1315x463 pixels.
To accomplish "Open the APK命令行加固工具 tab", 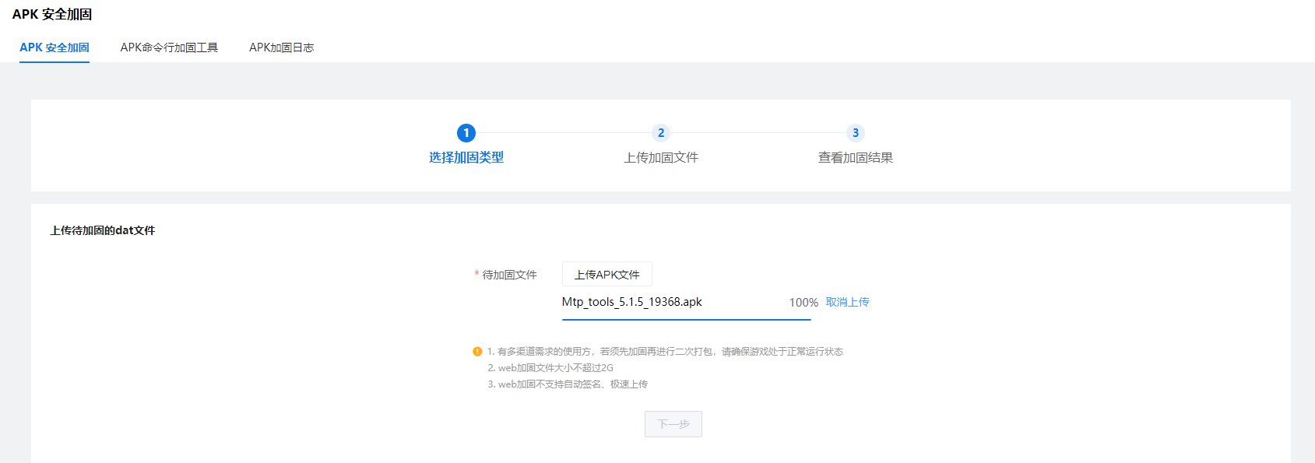I will pos(169,47).
